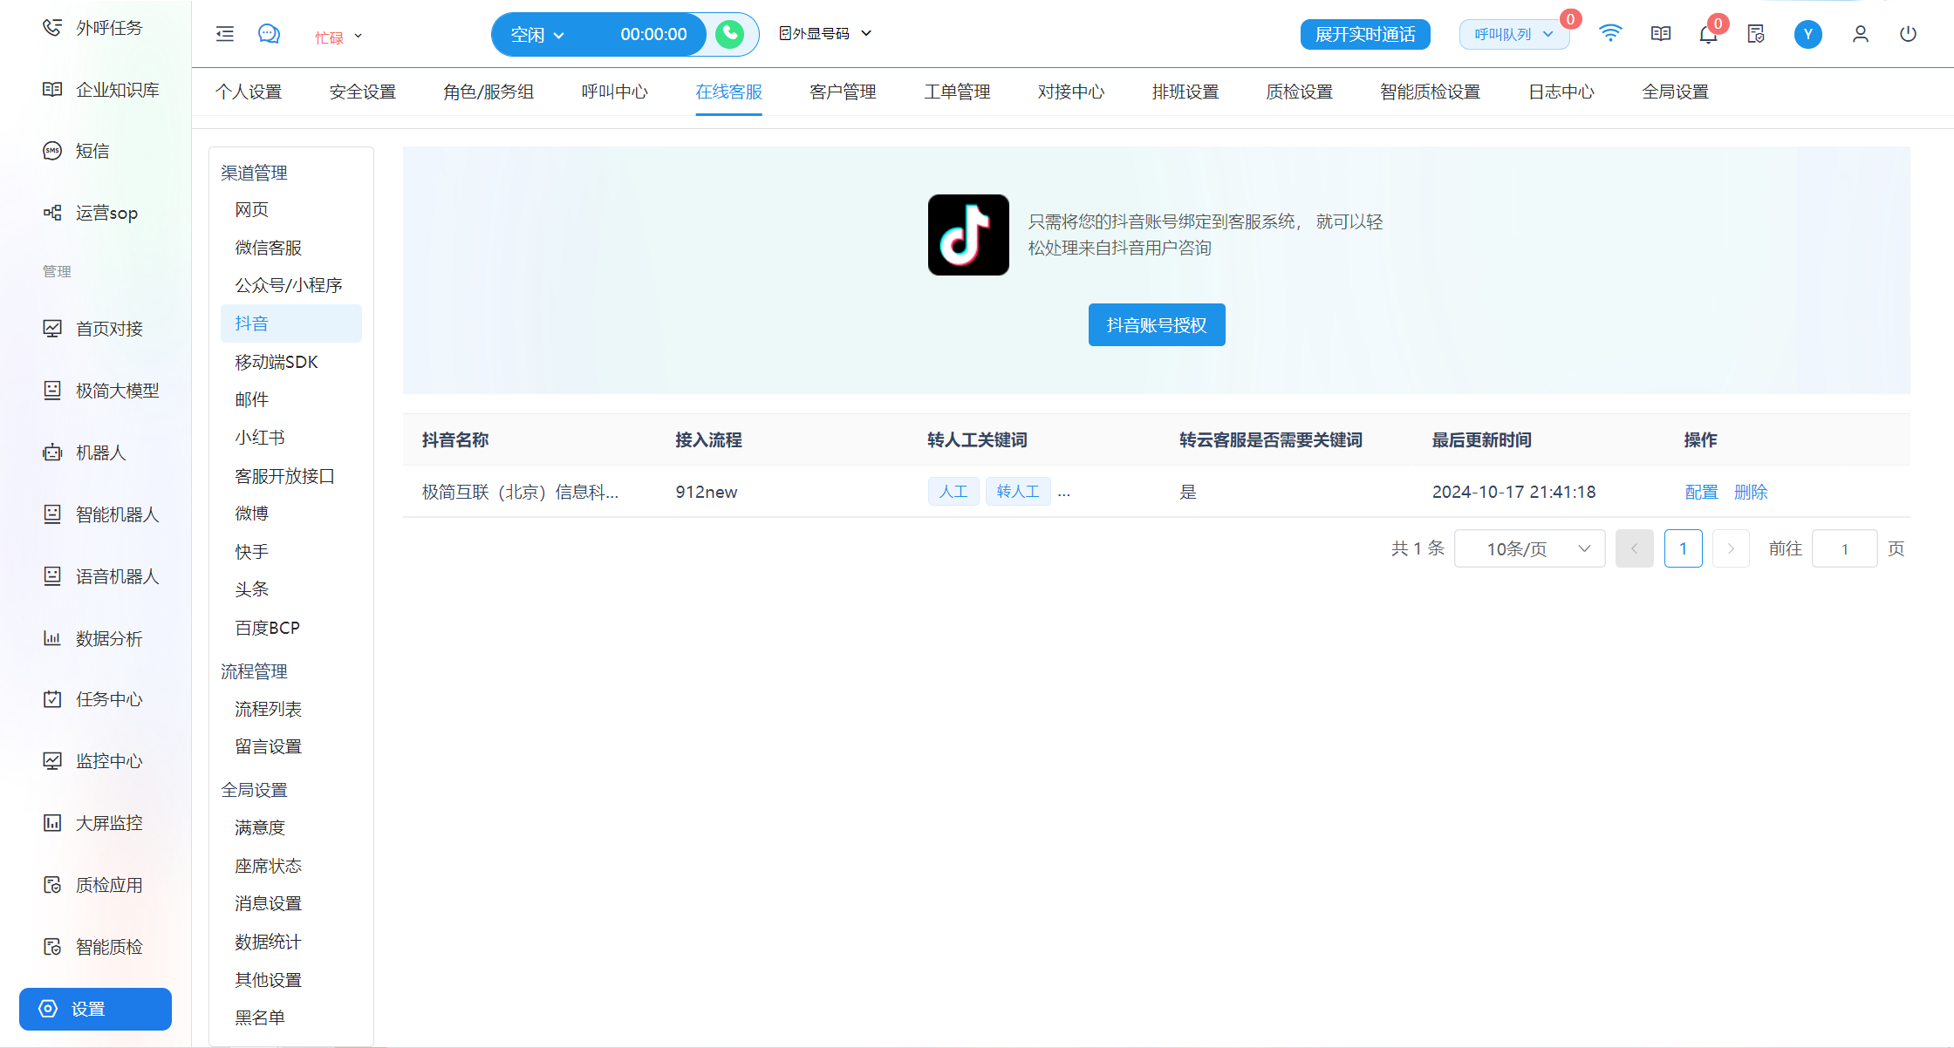Open the 10条/页 page size selector
Screen dimensions: 1954x1048
pos(1530,548)
